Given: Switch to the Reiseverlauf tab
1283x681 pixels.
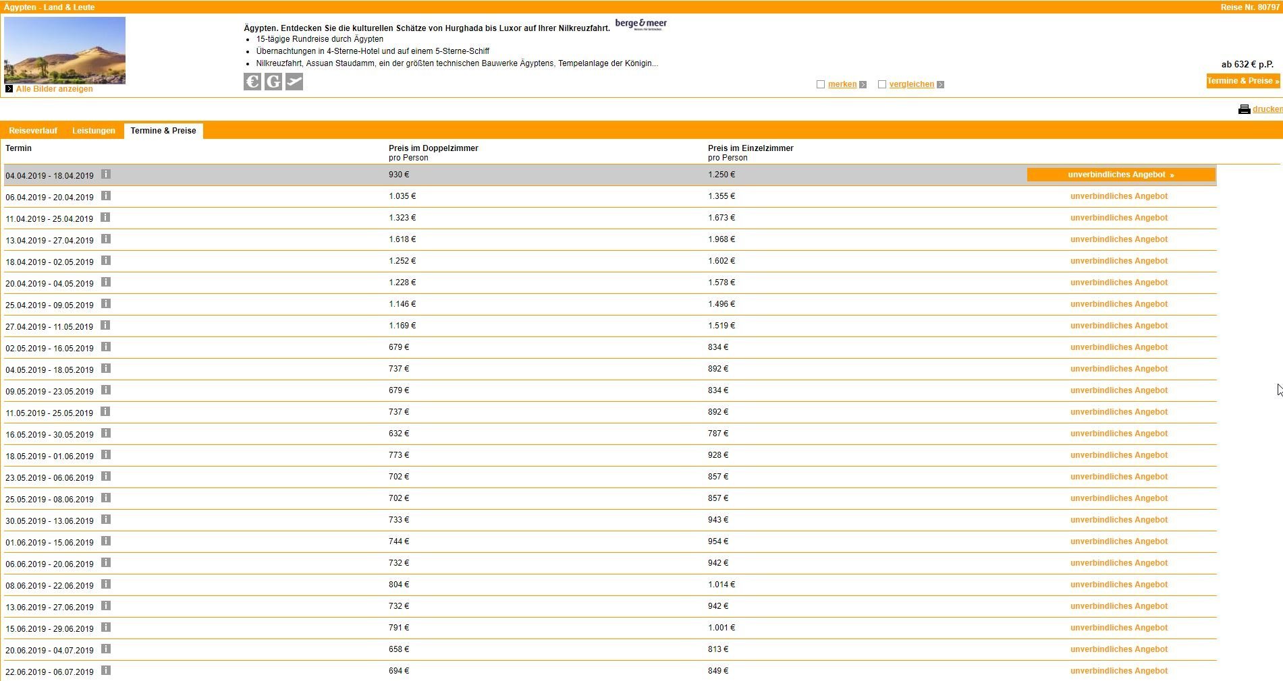Looking at the screenshot, I should pyautogui.click(x=33, y=131).
